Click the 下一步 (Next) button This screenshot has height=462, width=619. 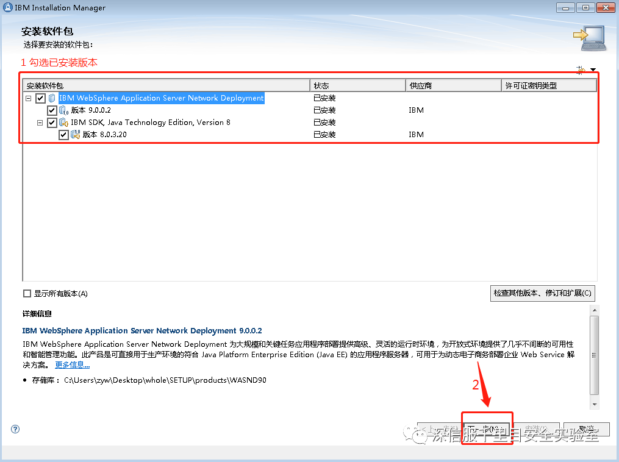tap(487, 429)
